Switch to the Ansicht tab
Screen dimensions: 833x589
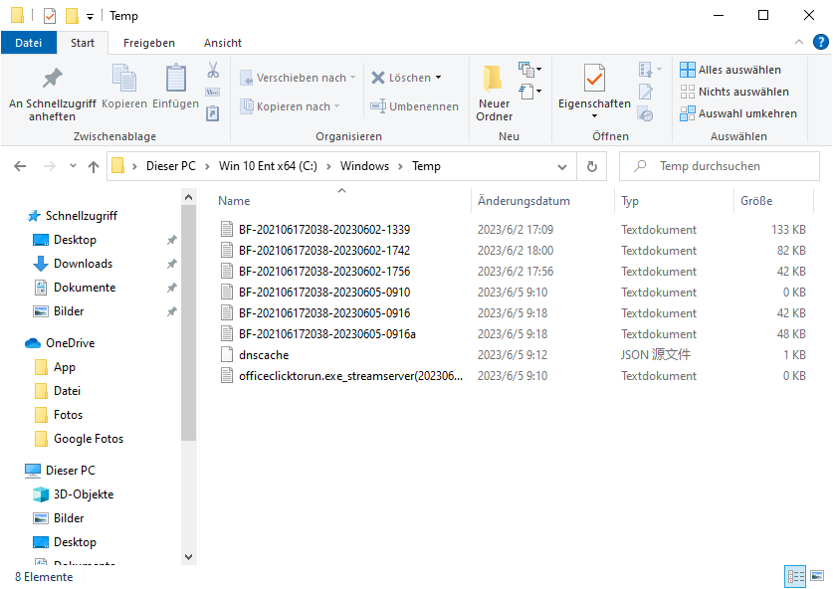[223, 43]
